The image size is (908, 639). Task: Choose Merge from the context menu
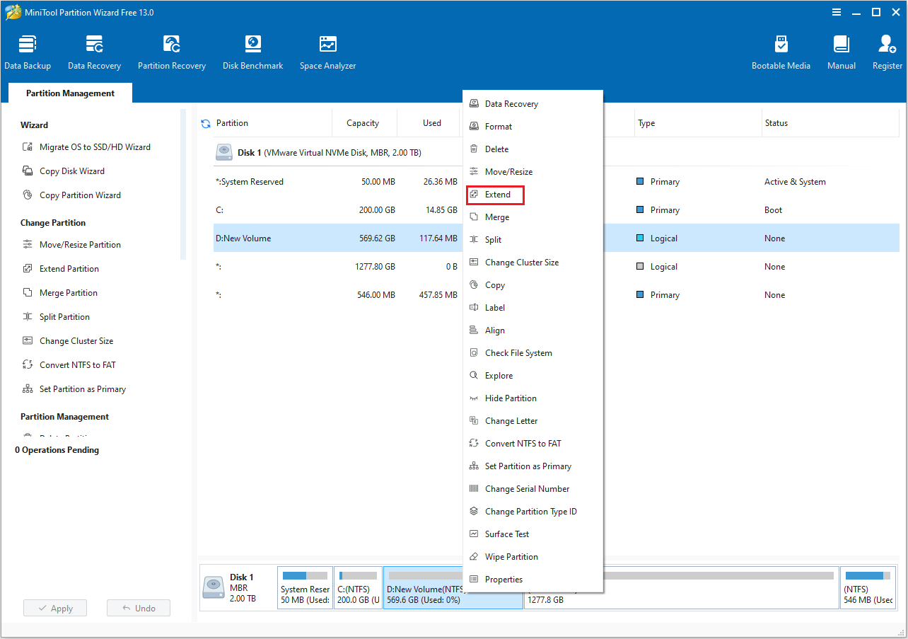[532, 217]
